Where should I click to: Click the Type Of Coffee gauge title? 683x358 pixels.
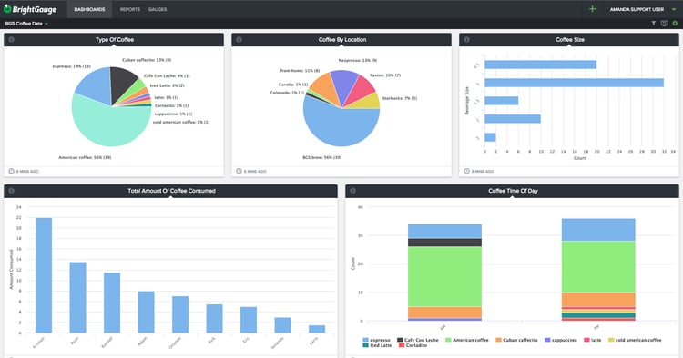115,40
